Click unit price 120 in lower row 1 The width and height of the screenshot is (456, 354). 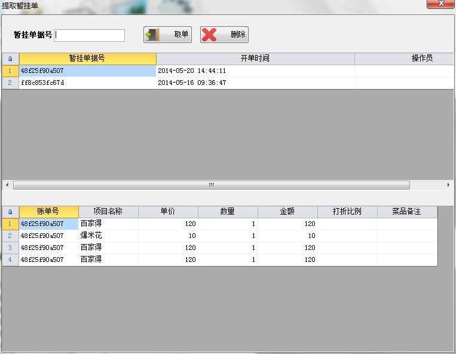168,224
